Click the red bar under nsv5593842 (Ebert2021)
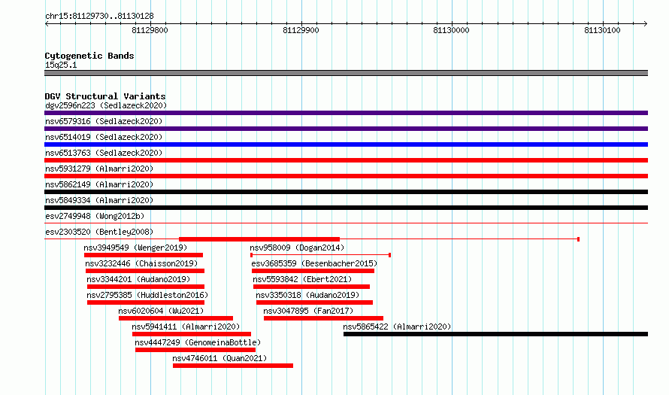669x395 pixels. point(311,287)
